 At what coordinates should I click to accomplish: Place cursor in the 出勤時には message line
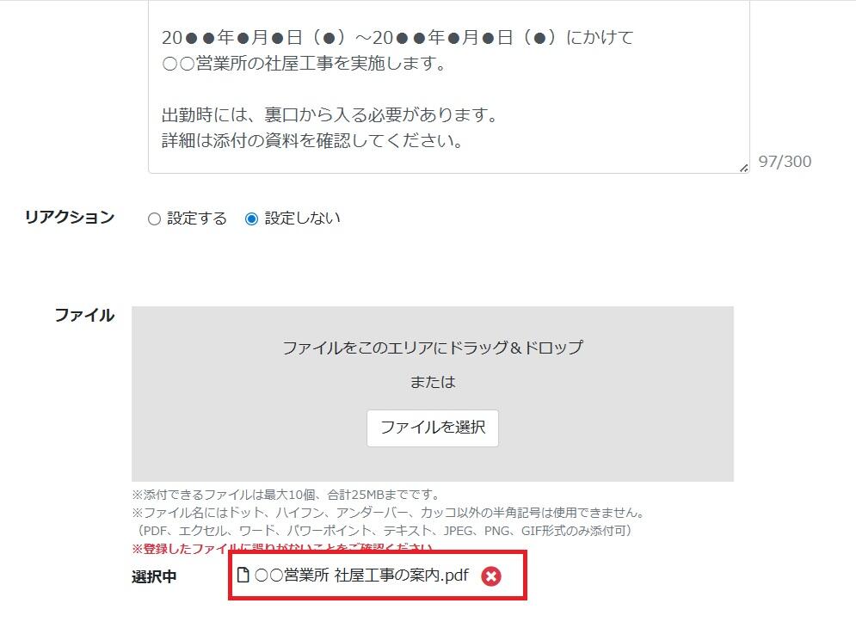329,114
